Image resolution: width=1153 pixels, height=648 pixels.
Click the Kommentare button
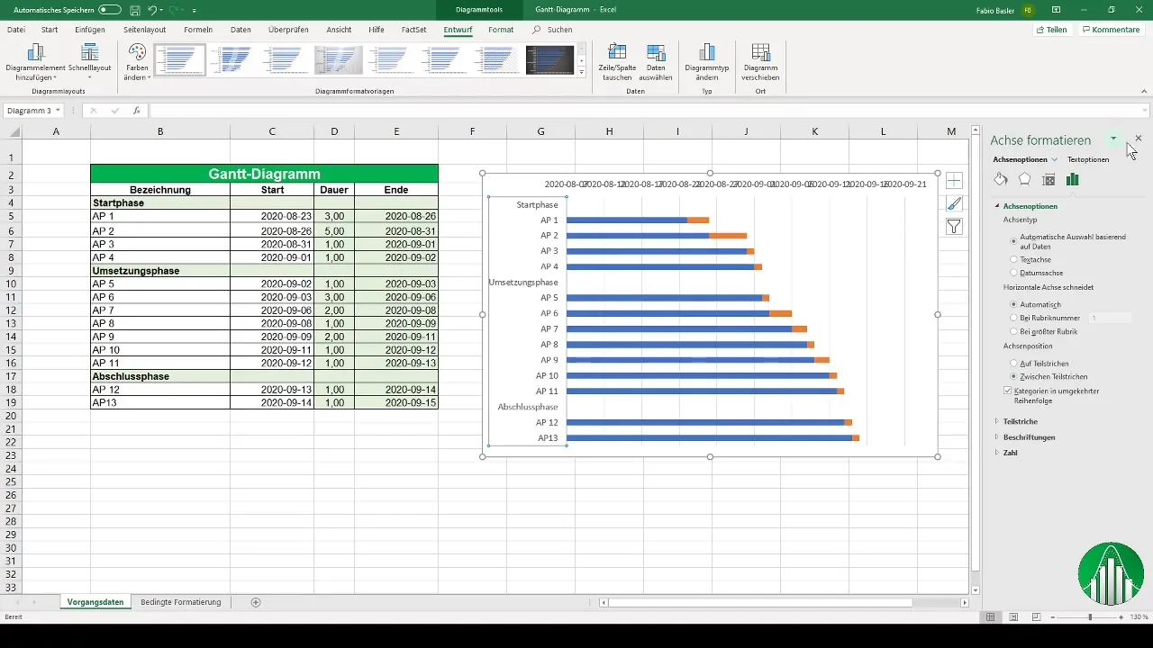click(x=1112, y=30)
